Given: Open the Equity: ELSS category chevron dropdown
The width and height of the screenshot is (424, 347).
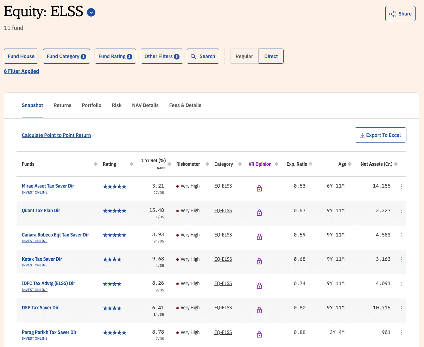Looking at the screenshot, I should click(x=91, y=13).
